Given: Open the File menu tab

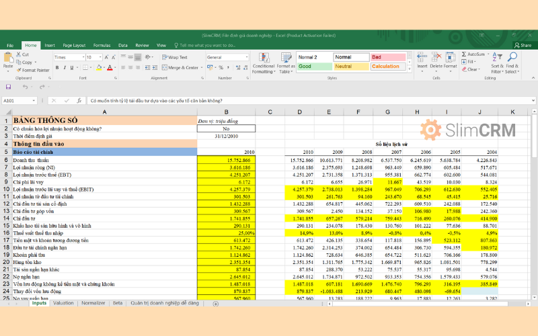Looking at the screenshot, I should click(x=10, y=45).
